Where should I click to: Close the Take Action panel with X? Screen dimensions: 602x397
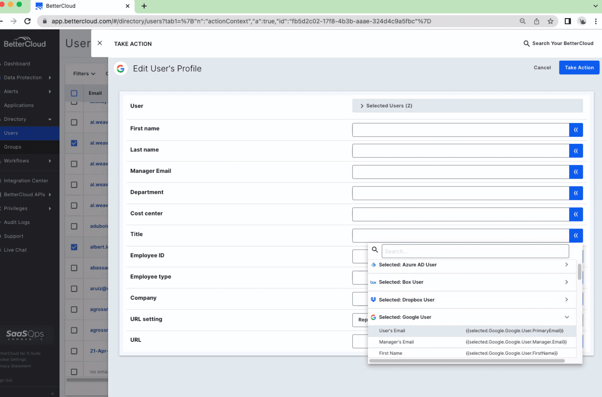(100, 43)
